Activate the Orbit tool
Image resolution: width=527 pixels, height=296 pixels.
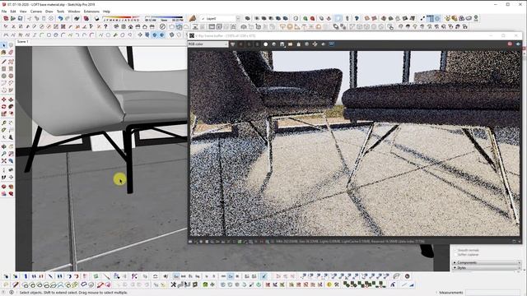(3, 146)
